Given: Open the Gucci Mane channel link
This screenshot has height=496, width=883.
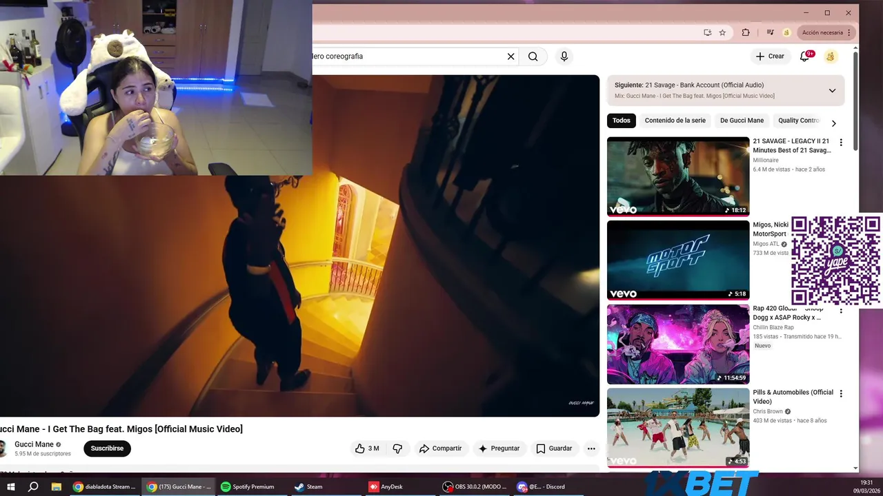Looking at the screenshot, I should click(x=34, y=444).
